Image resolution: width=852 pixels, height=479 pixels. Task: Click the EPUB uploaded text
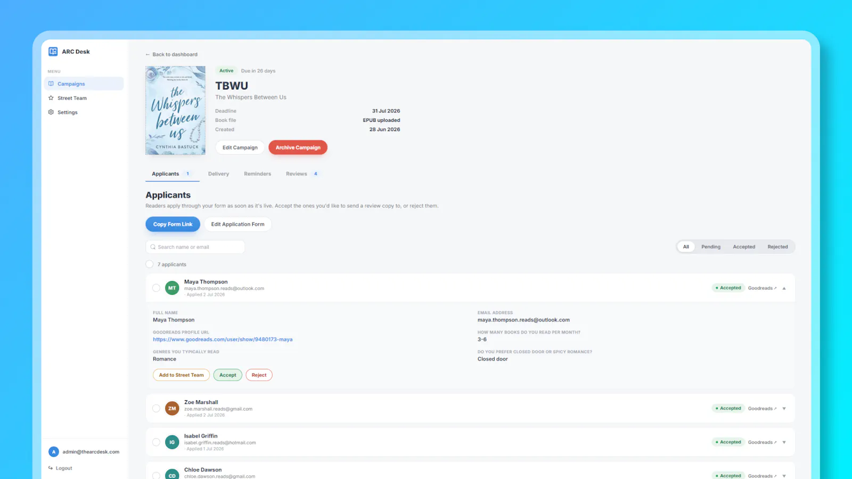(x=381, y=120)
